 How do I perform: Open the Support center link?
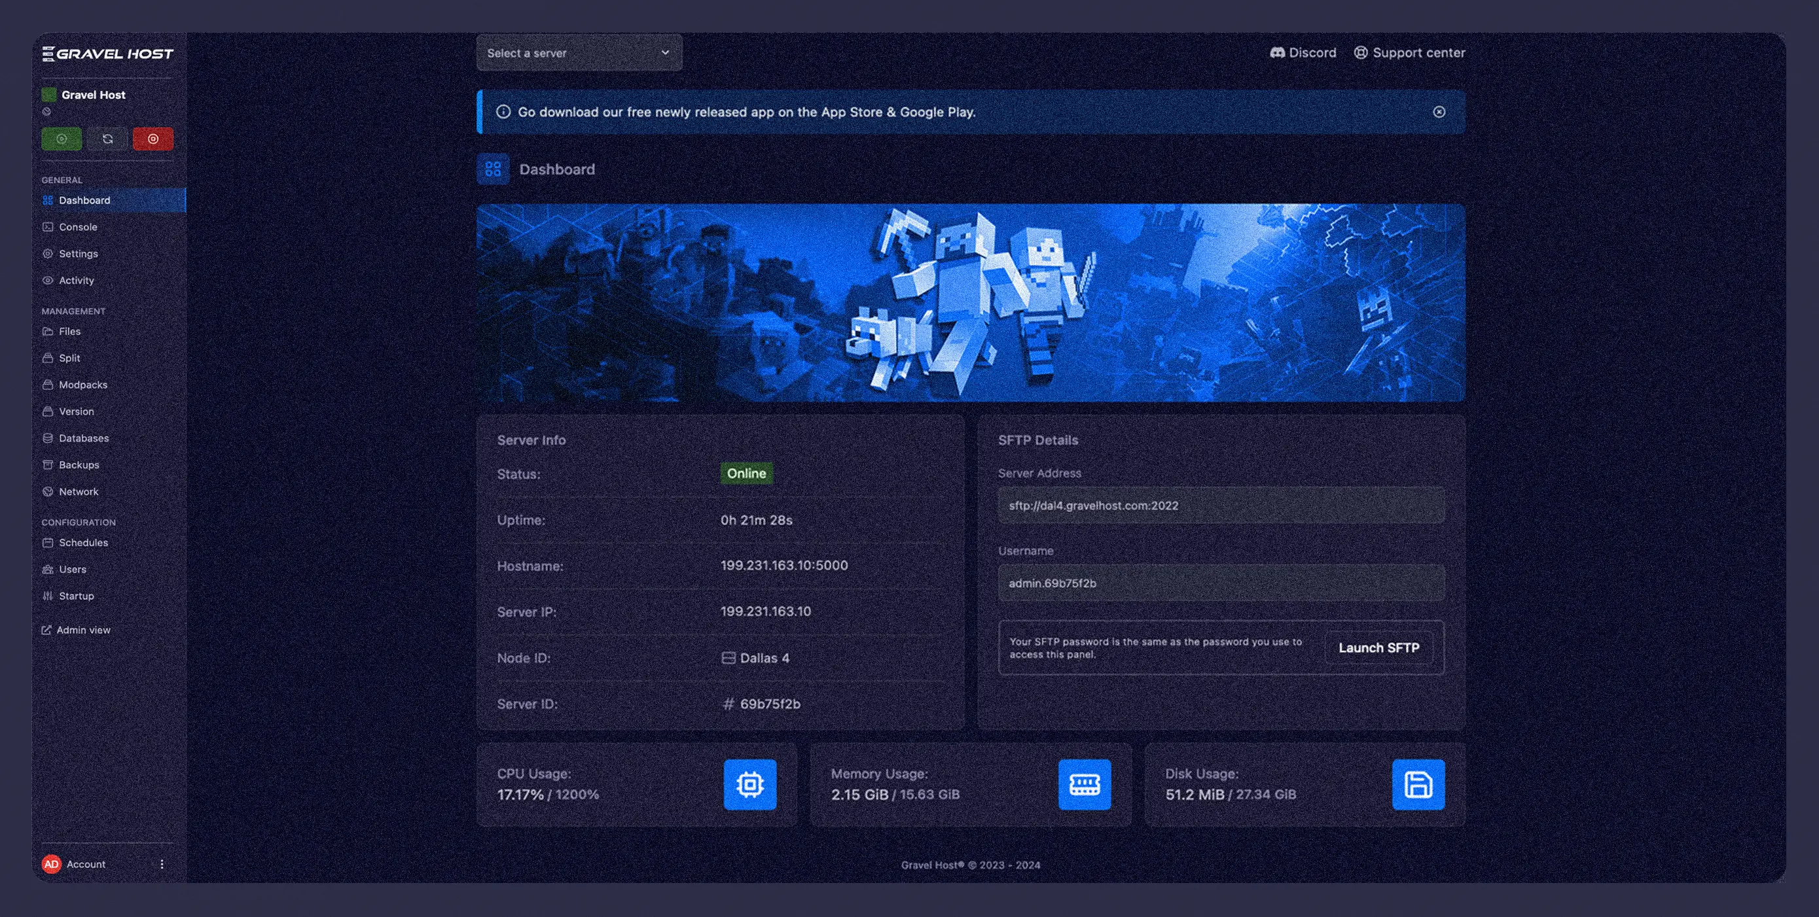[x=1409, y=53]
